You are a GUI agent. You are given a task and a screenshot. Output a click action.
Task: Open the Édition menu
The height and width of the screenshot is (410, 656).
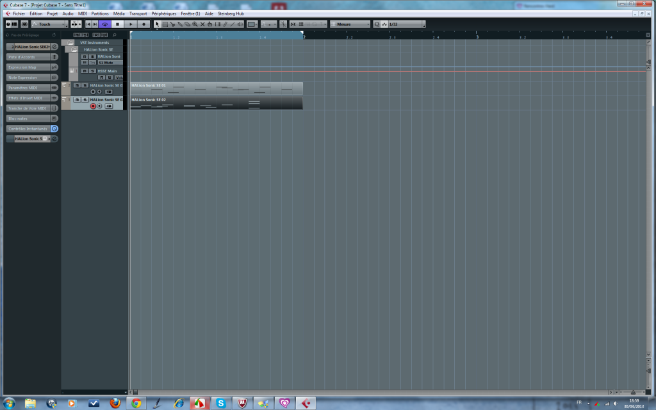[36, 13]
